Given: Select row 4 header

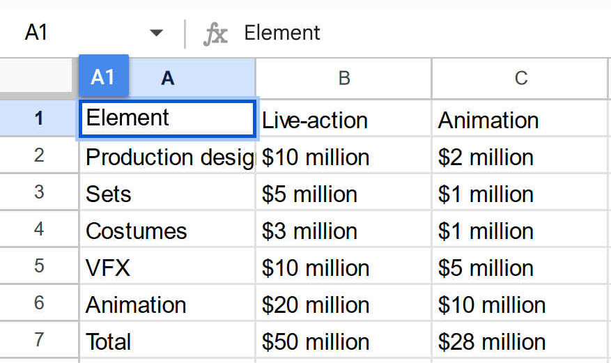Looking at the screenshot, I should [38, 231].
